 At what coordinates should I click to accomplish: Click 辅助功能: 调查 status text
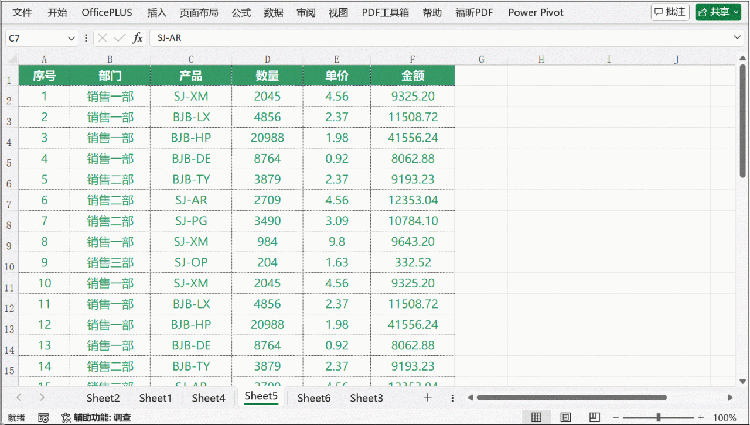coord(103,418)
